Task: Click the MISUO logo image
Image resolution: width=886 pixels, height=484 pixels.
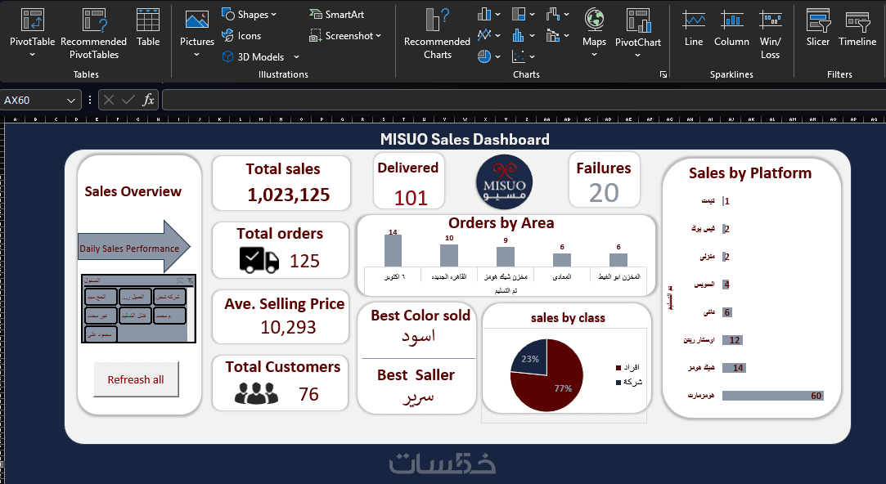Action: coord(504,181)
